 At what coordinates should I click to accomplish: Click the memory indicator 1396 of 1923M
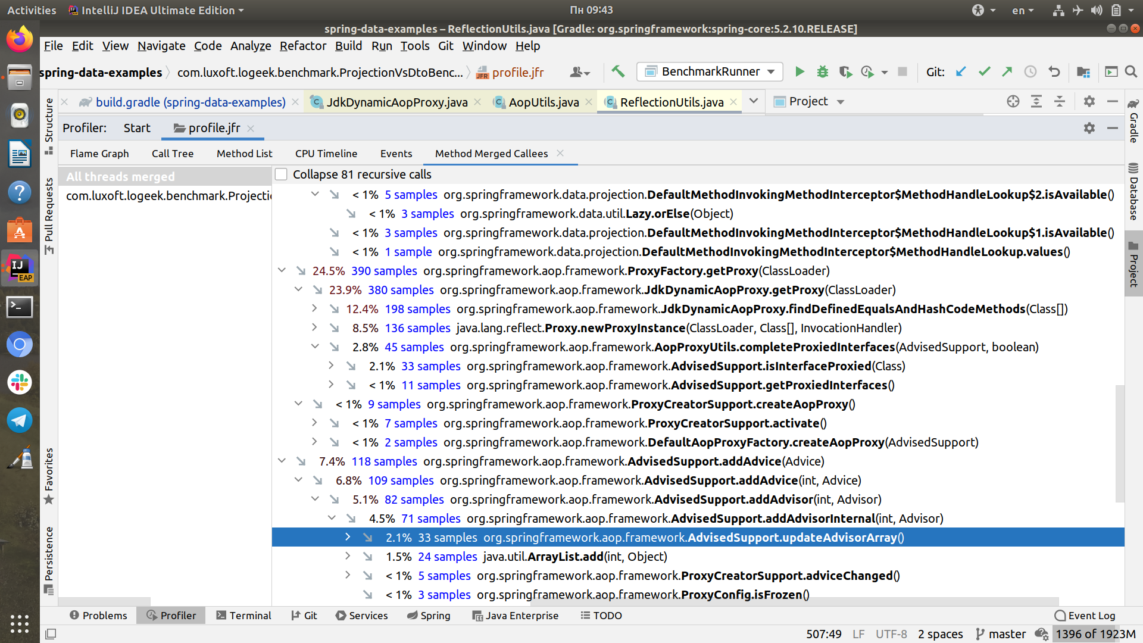[1096, 634]
